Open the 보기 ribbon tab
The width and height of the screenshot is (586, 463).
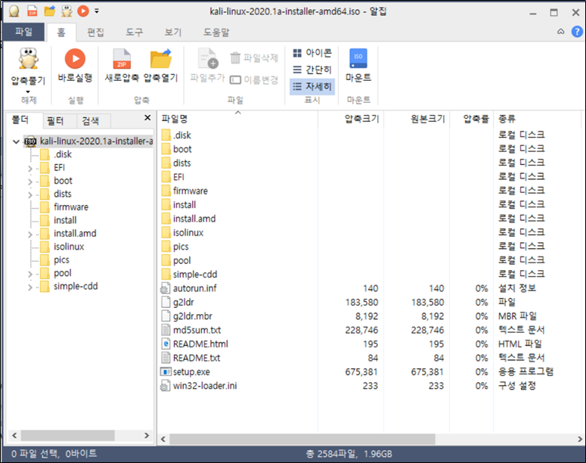click(x=173, y=33)
